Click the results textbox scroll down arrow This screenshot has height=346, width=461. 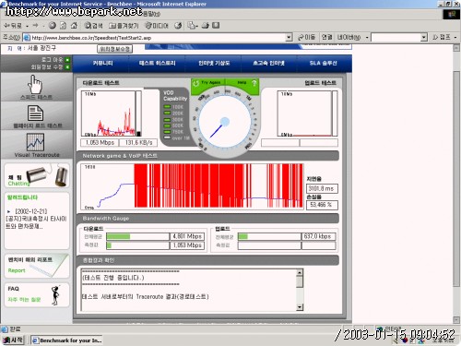pos(300,306)
